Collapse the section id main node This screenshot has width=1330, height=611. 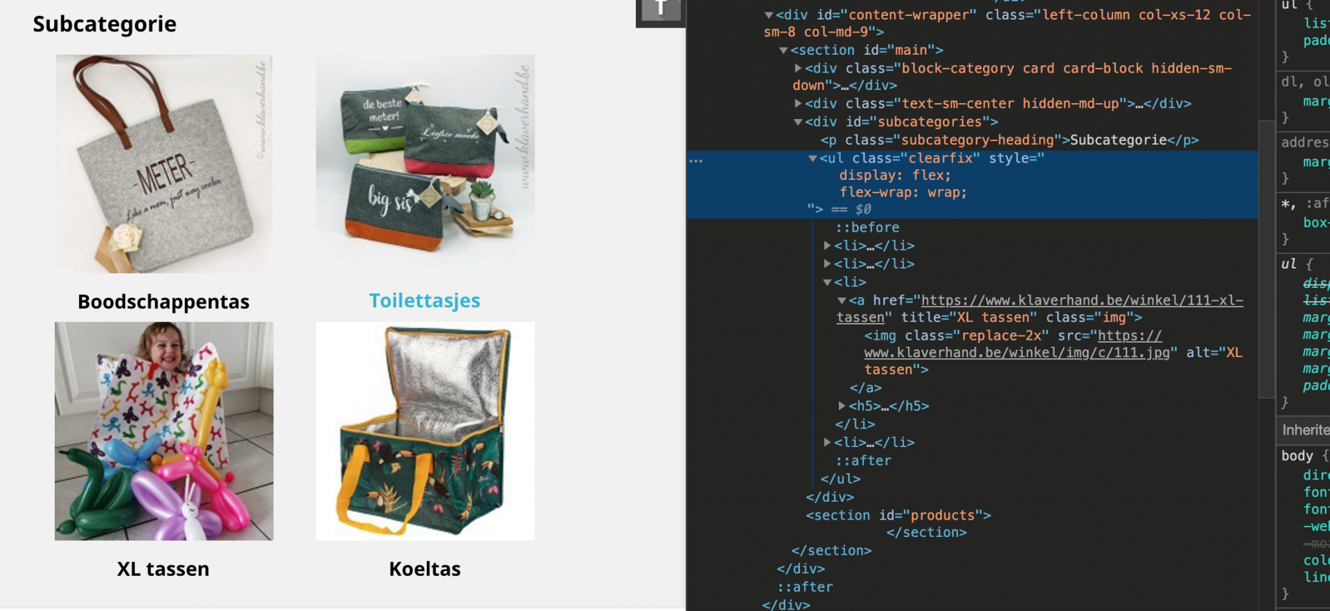coord(783,51)
